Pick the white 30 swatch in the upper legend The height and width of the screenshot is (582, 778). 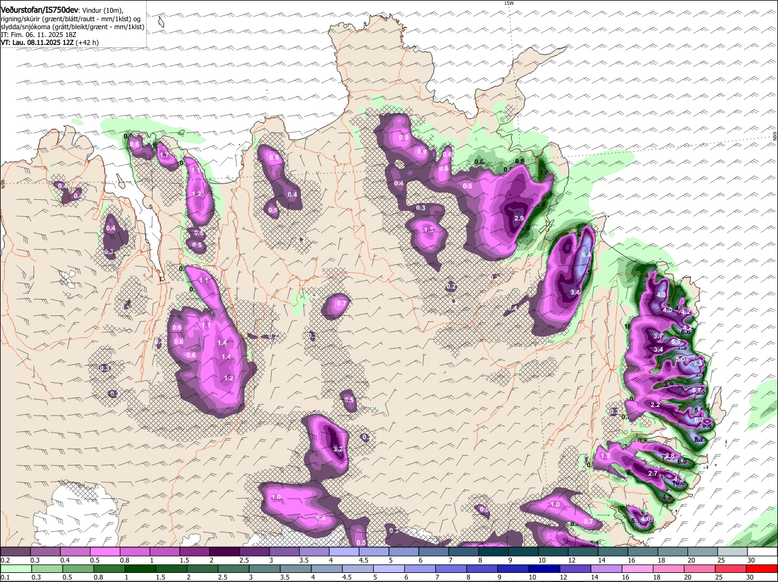click(x=763, y=552)
